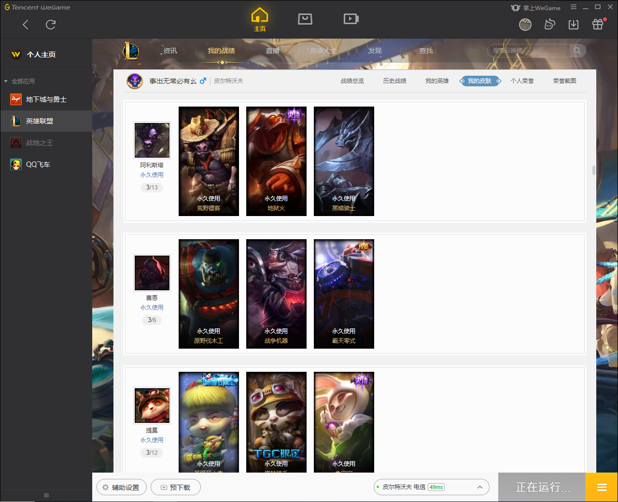
Task: Open 地下城与勇士 in the sidebar
Action: [46, 99]
